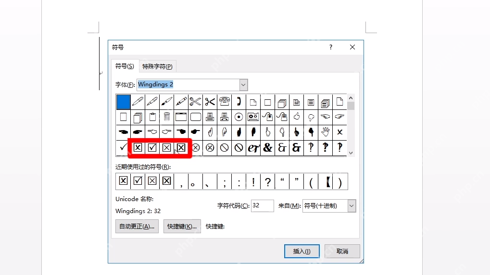Viewport: 490px width, 275px height.
Task: Select the highlighted blank first symbol cell
Action: click(124, 102)
